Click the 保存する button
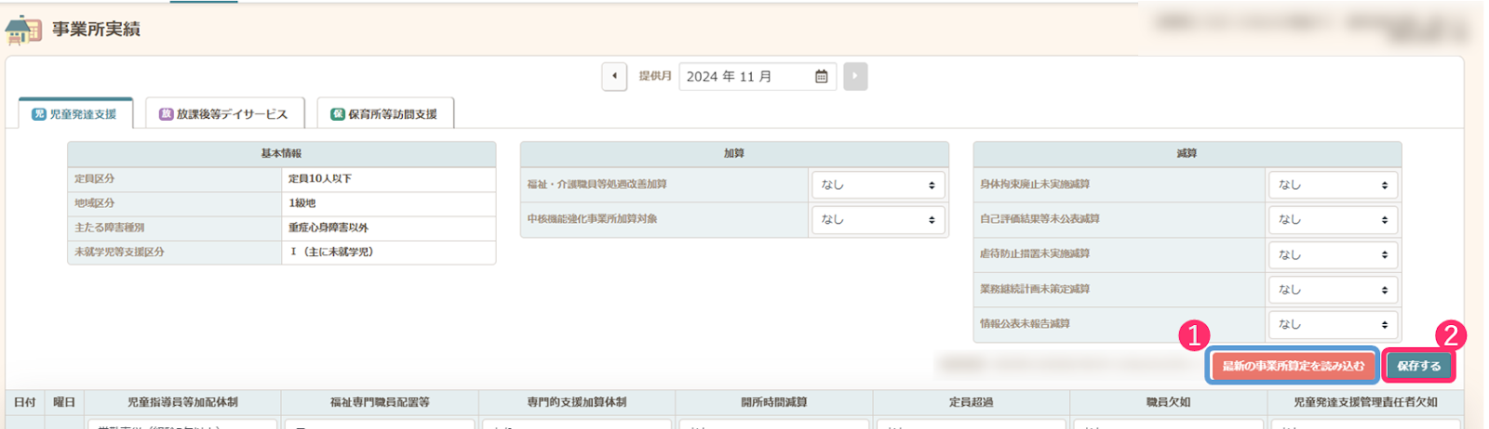 click(x=1418, y=366)
